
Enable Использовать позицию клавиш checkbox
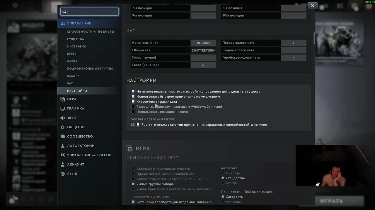click(133, 112)
